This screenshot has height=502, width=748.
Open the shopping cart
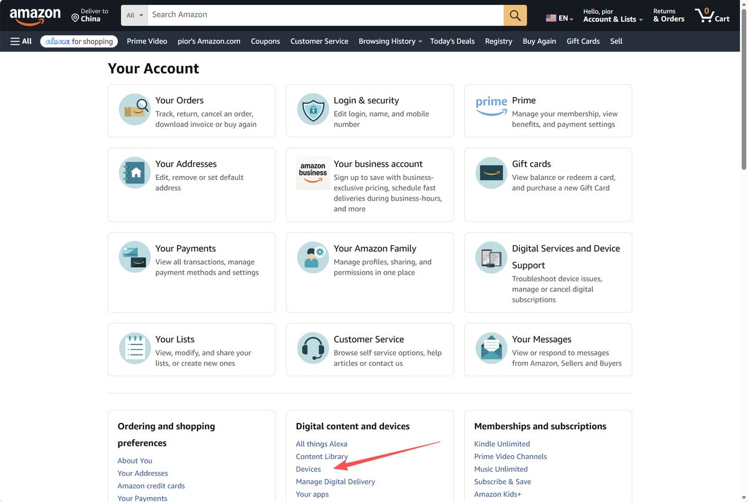712,16
